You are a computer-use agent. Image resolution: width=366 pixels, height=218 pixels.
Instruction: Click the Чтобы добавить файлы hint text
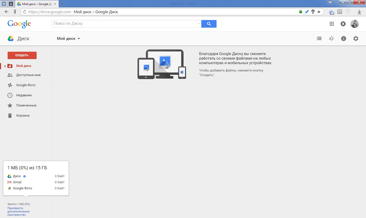tap(231, 73)
